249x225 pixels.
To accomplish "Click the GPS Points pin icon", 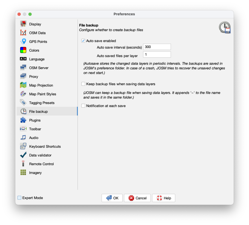I will [x=23, y=42].
